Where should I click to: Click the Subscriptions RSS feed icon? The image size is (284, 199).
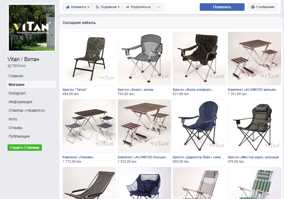97,7
